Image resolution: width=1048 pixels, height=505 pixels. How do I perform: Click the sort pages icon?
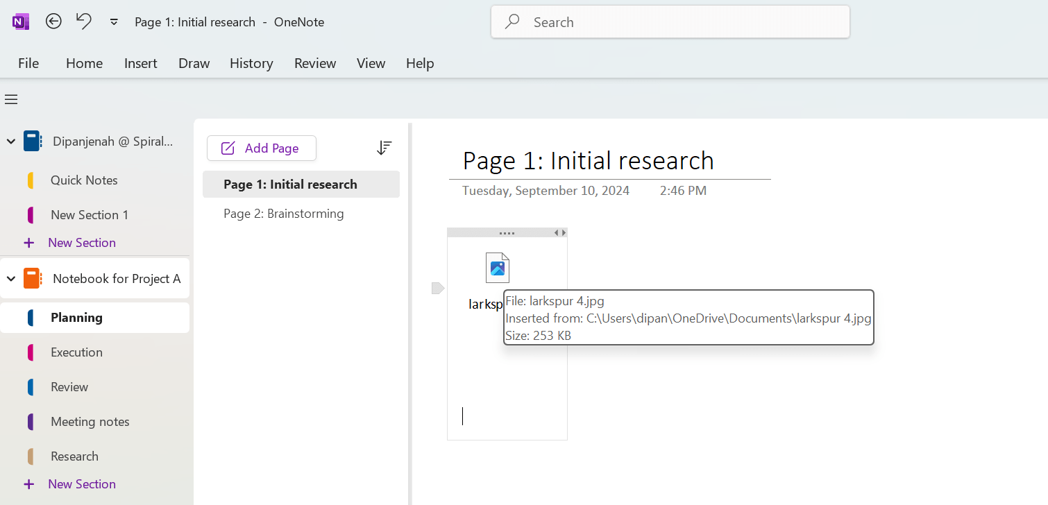click(384, 148)
